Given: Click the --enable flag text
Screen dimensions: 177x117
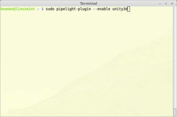Looking at the screenshot, I should [x=102, y=9].
